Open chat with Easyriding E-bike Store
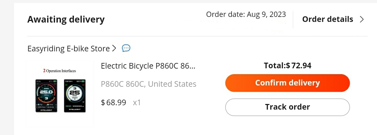 click(126, 48)
